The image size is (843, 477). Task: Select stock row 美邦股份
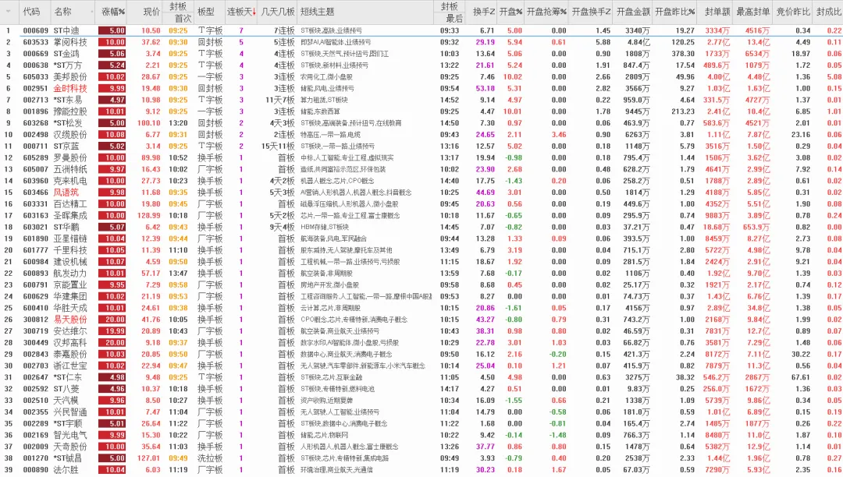[421, 76]
